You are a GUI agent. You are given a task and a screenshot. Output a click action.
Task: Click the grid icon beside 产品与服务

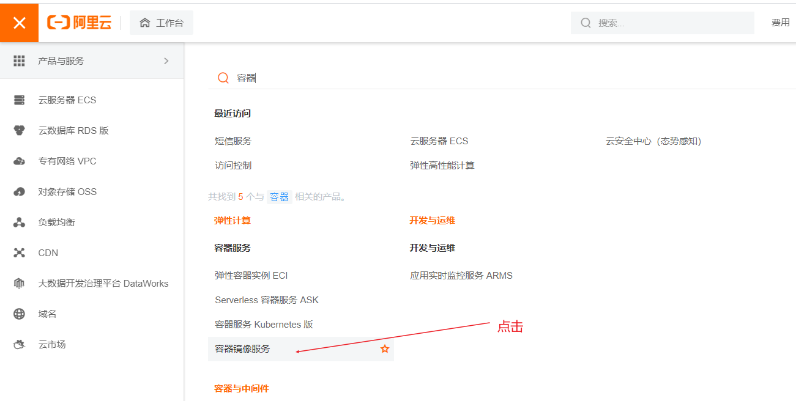[x=19, y=61]
